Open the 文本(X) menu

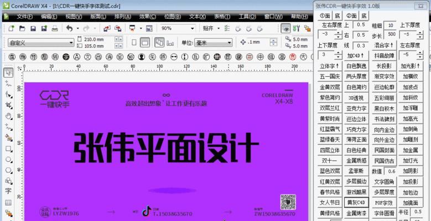tap(198, 17)
